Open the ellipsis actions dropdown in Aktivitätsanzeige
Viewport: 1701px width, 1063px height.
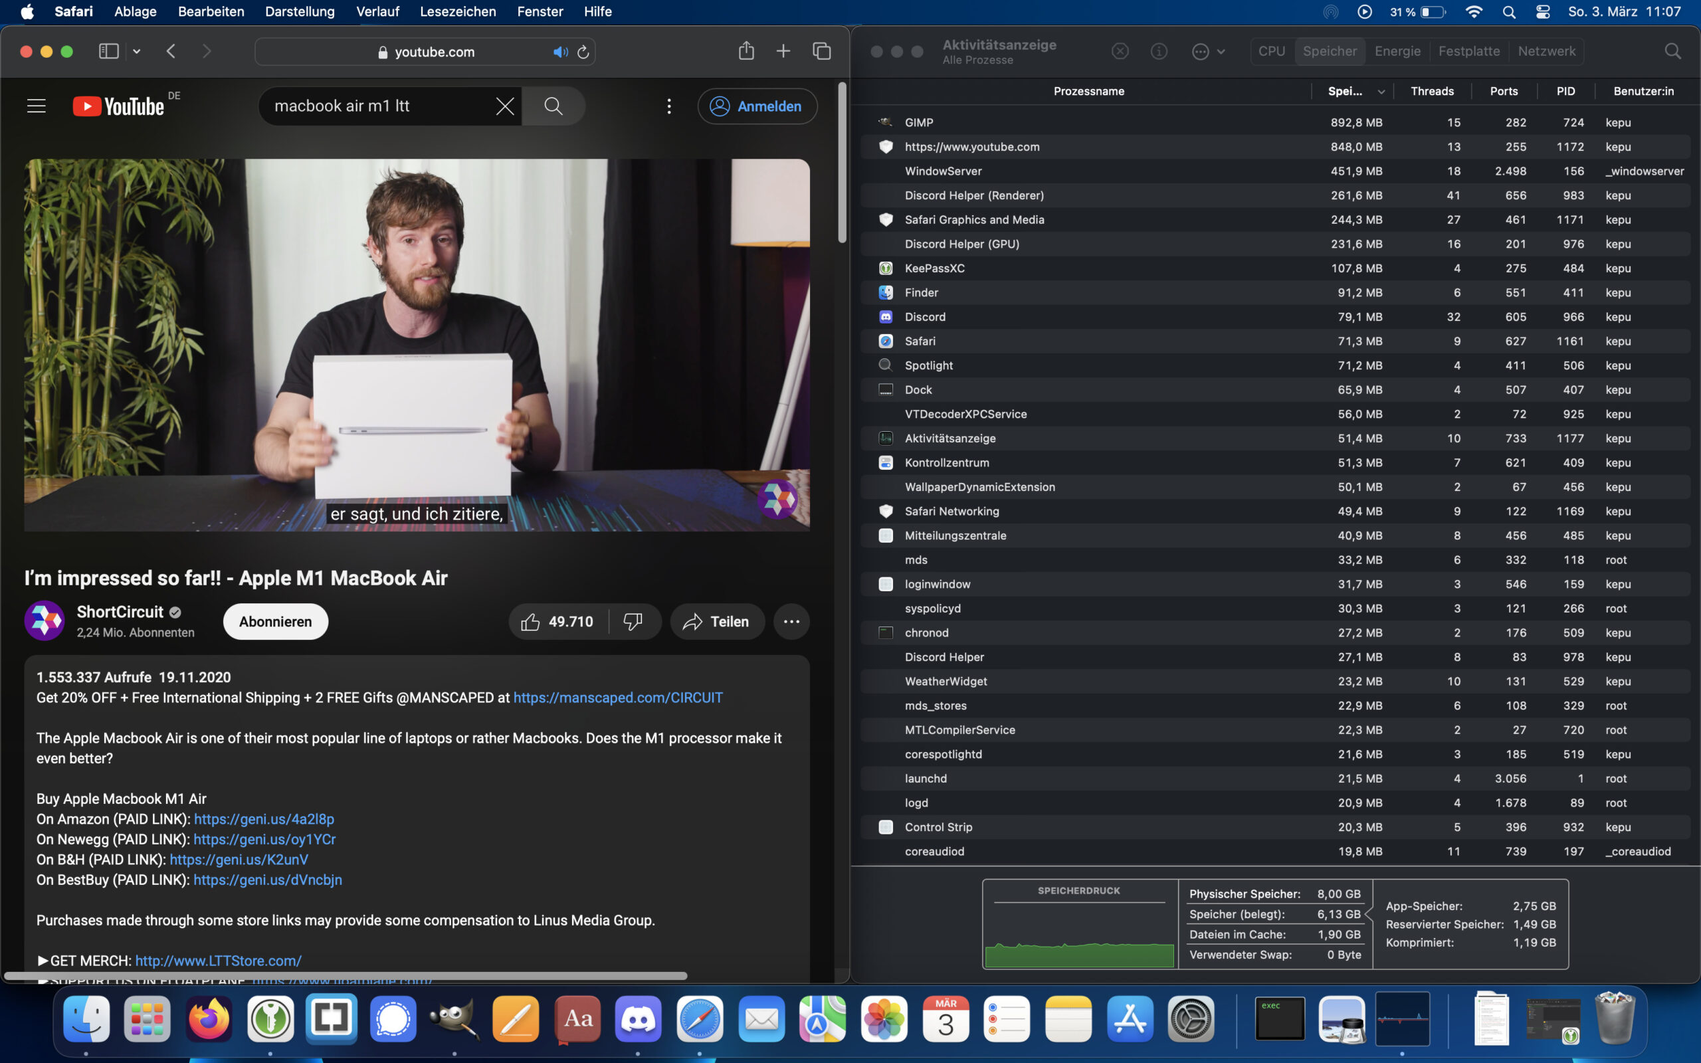tap(1208, 51)
